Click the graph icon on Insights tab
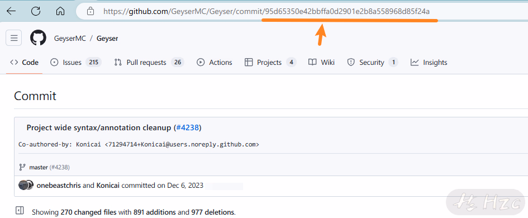 pyautogui.click(x=415, y=63)
